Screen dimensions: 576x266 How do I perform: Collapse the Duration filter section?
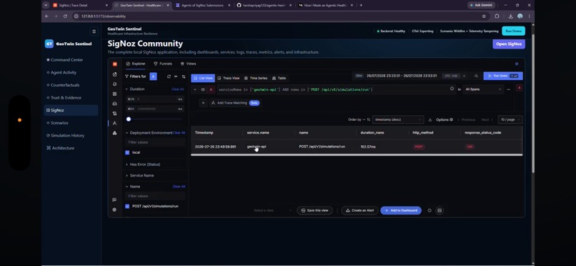click(x=126, y=89)
